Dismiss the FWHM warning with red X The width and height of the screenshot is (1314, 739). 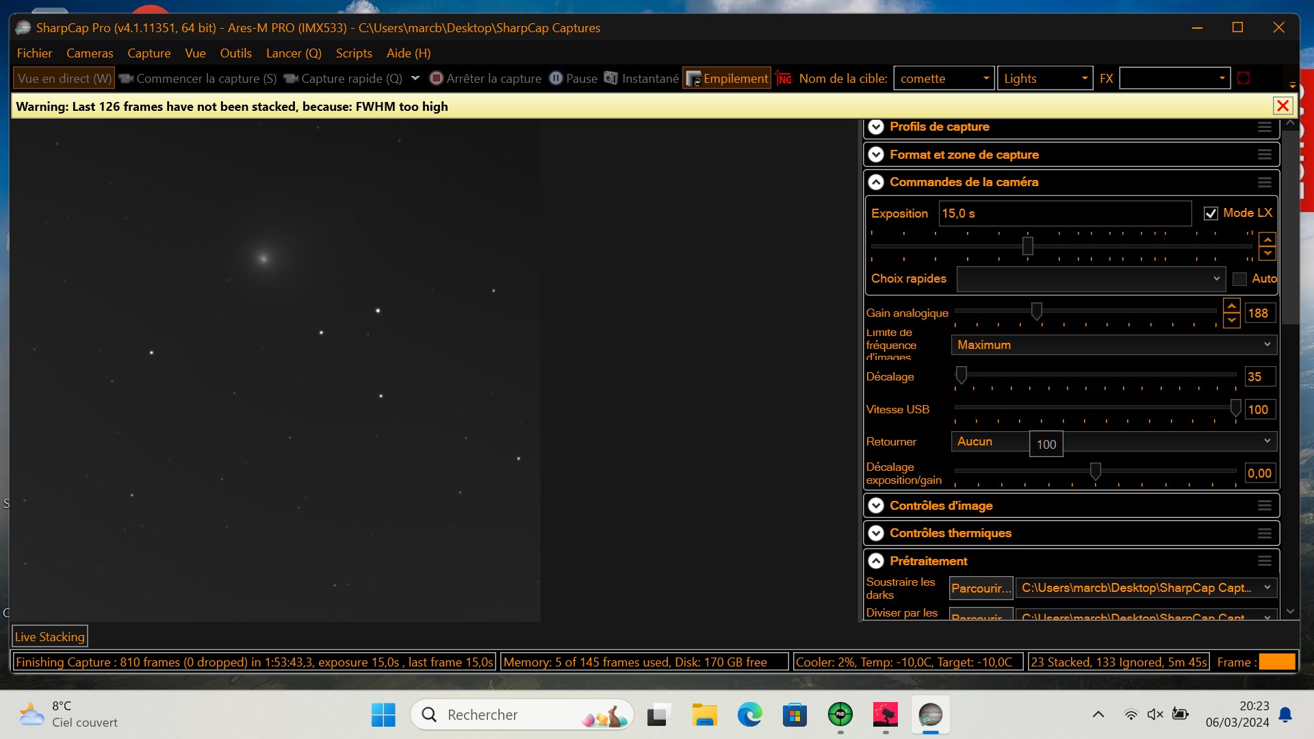click(1283, 106)
